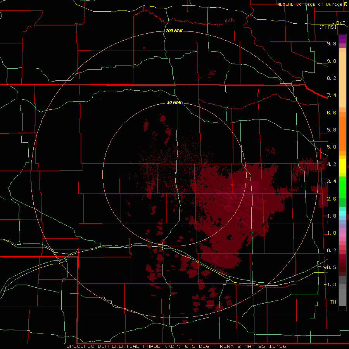
Task: Click the 100 NMI range ring label
Action: (174, 31)
